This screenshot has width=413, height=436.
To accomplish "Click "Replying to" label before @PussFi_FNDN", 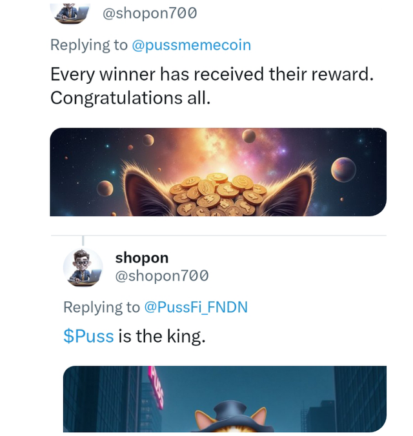I will pyautogui.click(x=101, y=307).
